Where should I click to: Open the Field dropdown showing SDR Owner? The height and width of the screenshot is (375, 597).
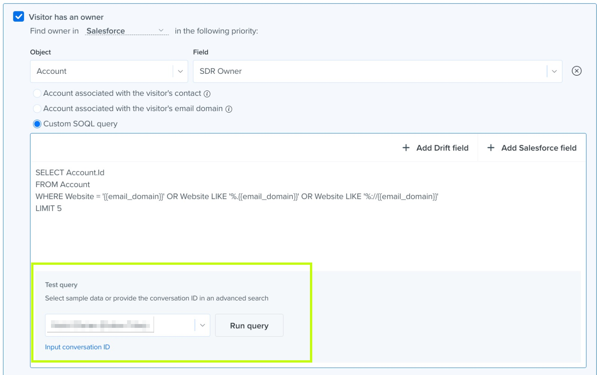[377, 71]
